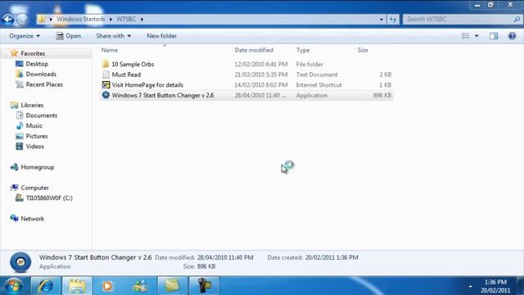Launch Internet Explorer from the taskbar

(46, 286)
